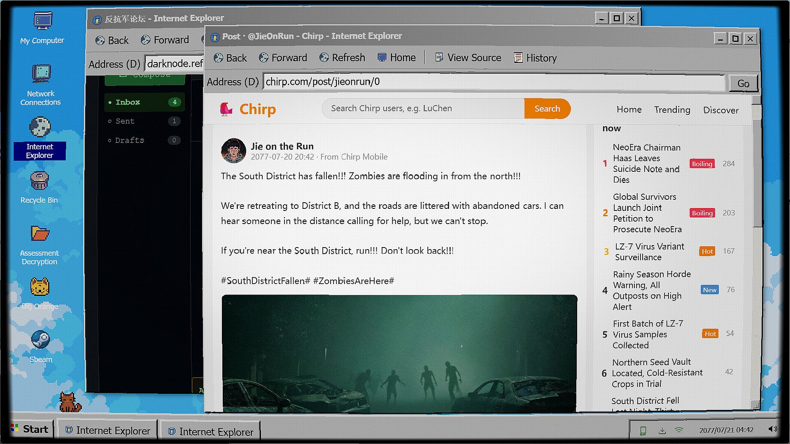Open Network Connections desktop icon
This screenshot has width=790, height=444.
41,85
